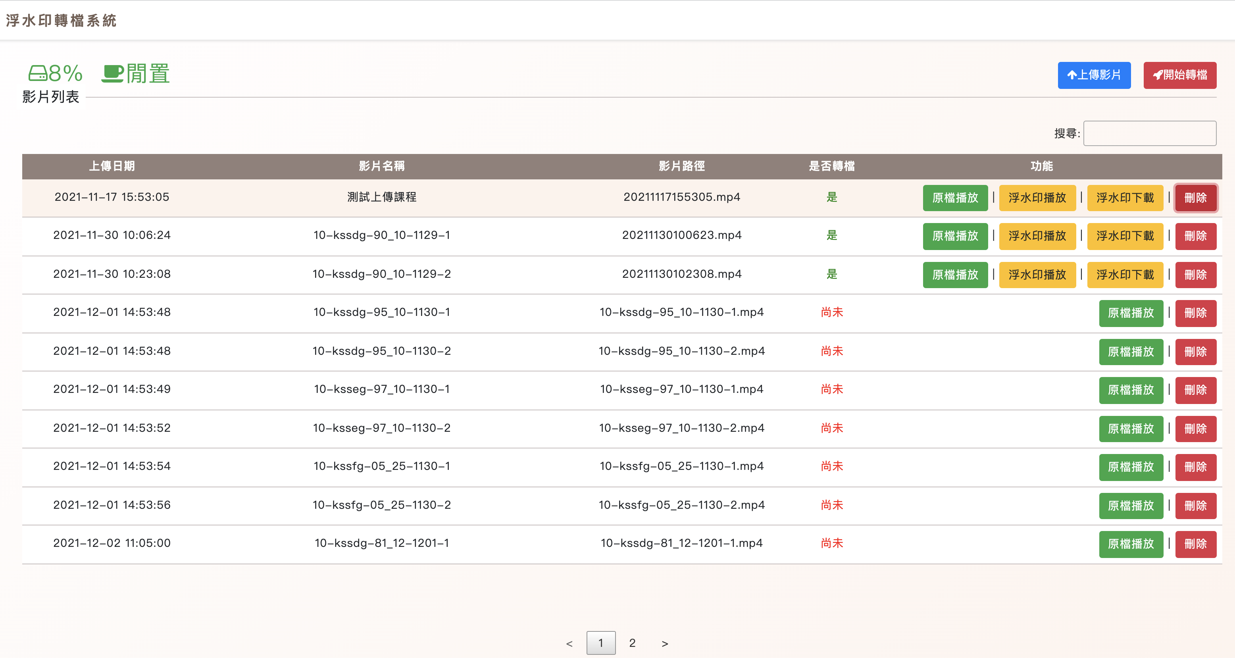Viewport: 1235px width, 658px height.
Task: Click file path 20211130102308.mp4
Action: (x=681, y=274)
